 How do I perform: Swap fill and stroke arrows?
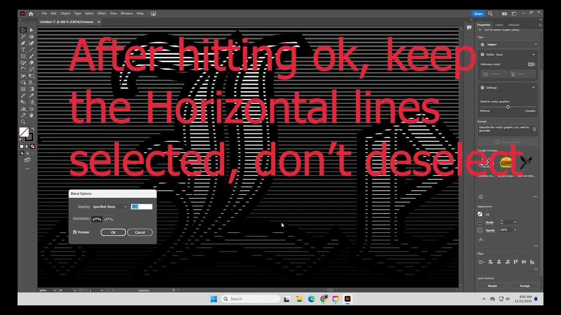point(32,129)
